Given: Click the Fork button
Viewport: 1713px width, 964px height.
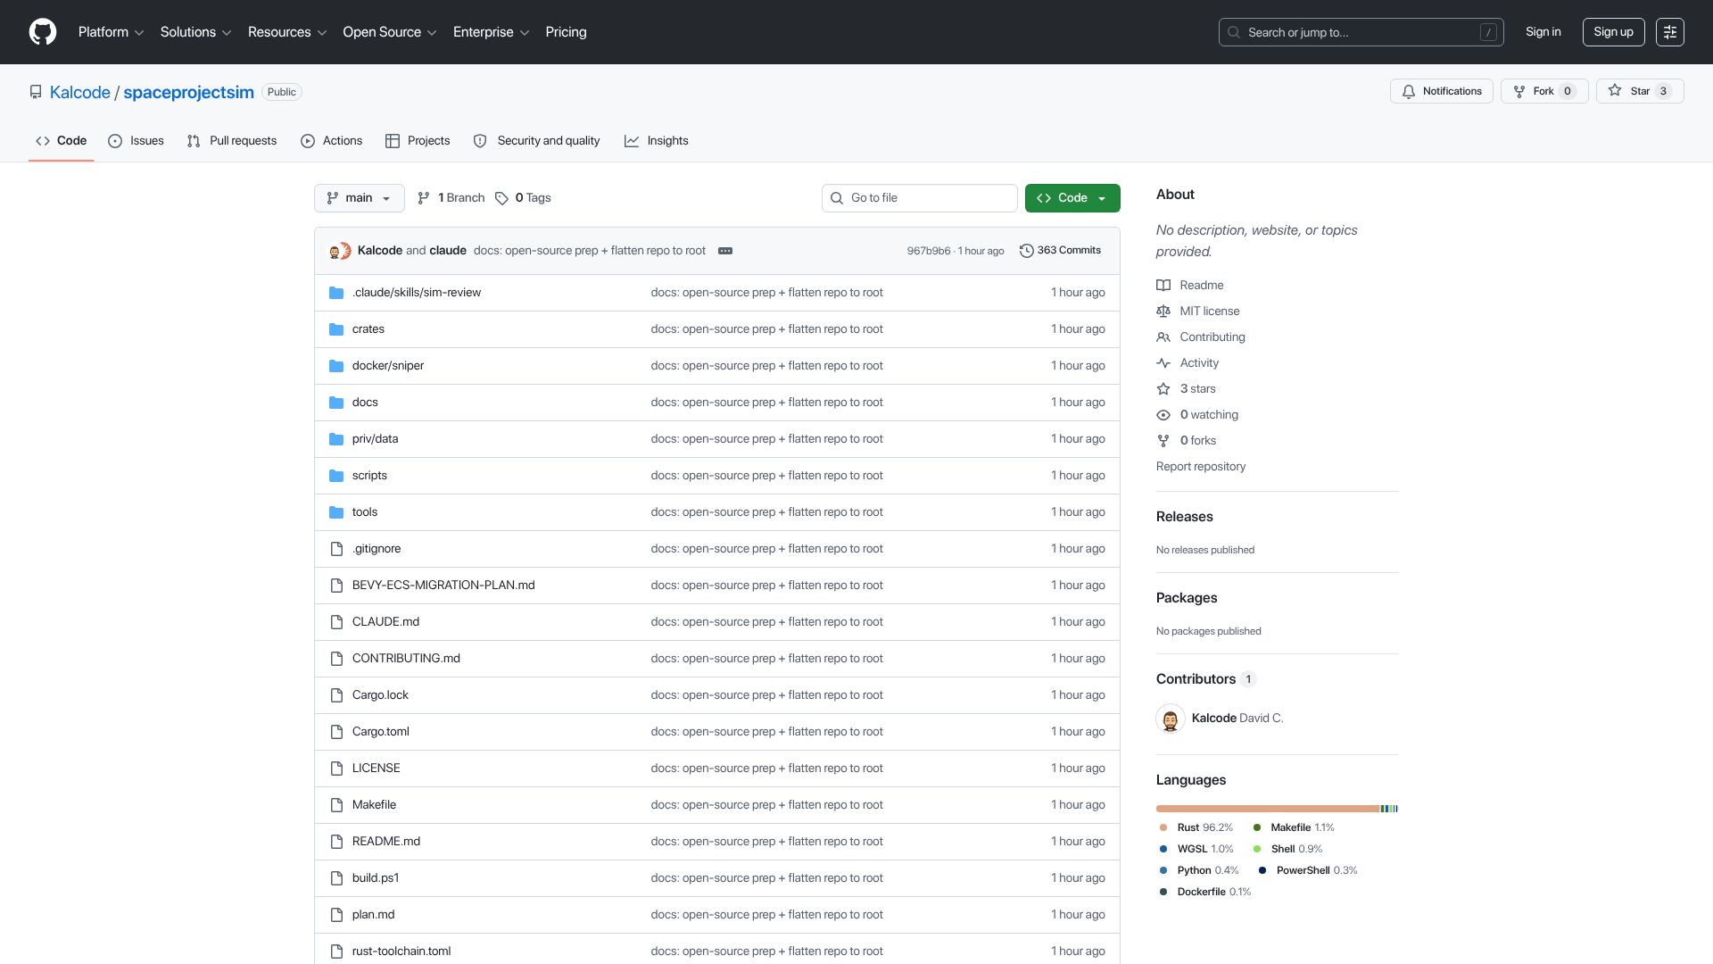Looking at the screenshot, I should (1544, 91).
